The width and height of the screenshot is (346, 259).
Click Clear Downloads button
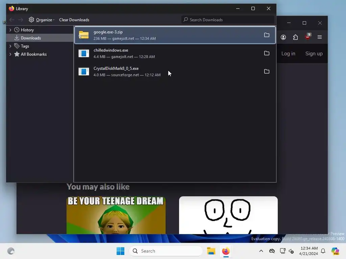click(x=74, y=20)
